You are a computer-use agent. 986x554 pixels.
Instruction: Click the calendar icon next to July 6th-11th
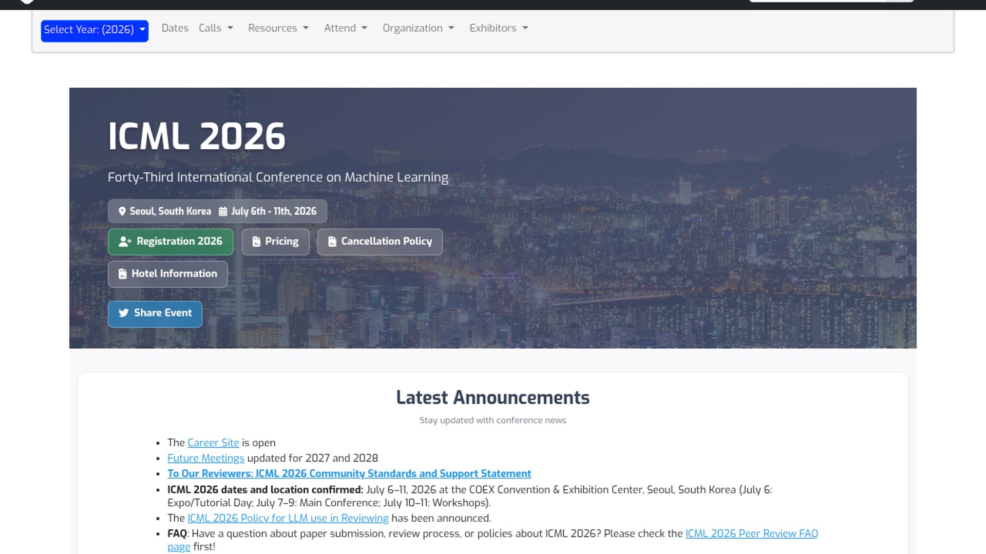pyautogui.click(x=222, y=211)
